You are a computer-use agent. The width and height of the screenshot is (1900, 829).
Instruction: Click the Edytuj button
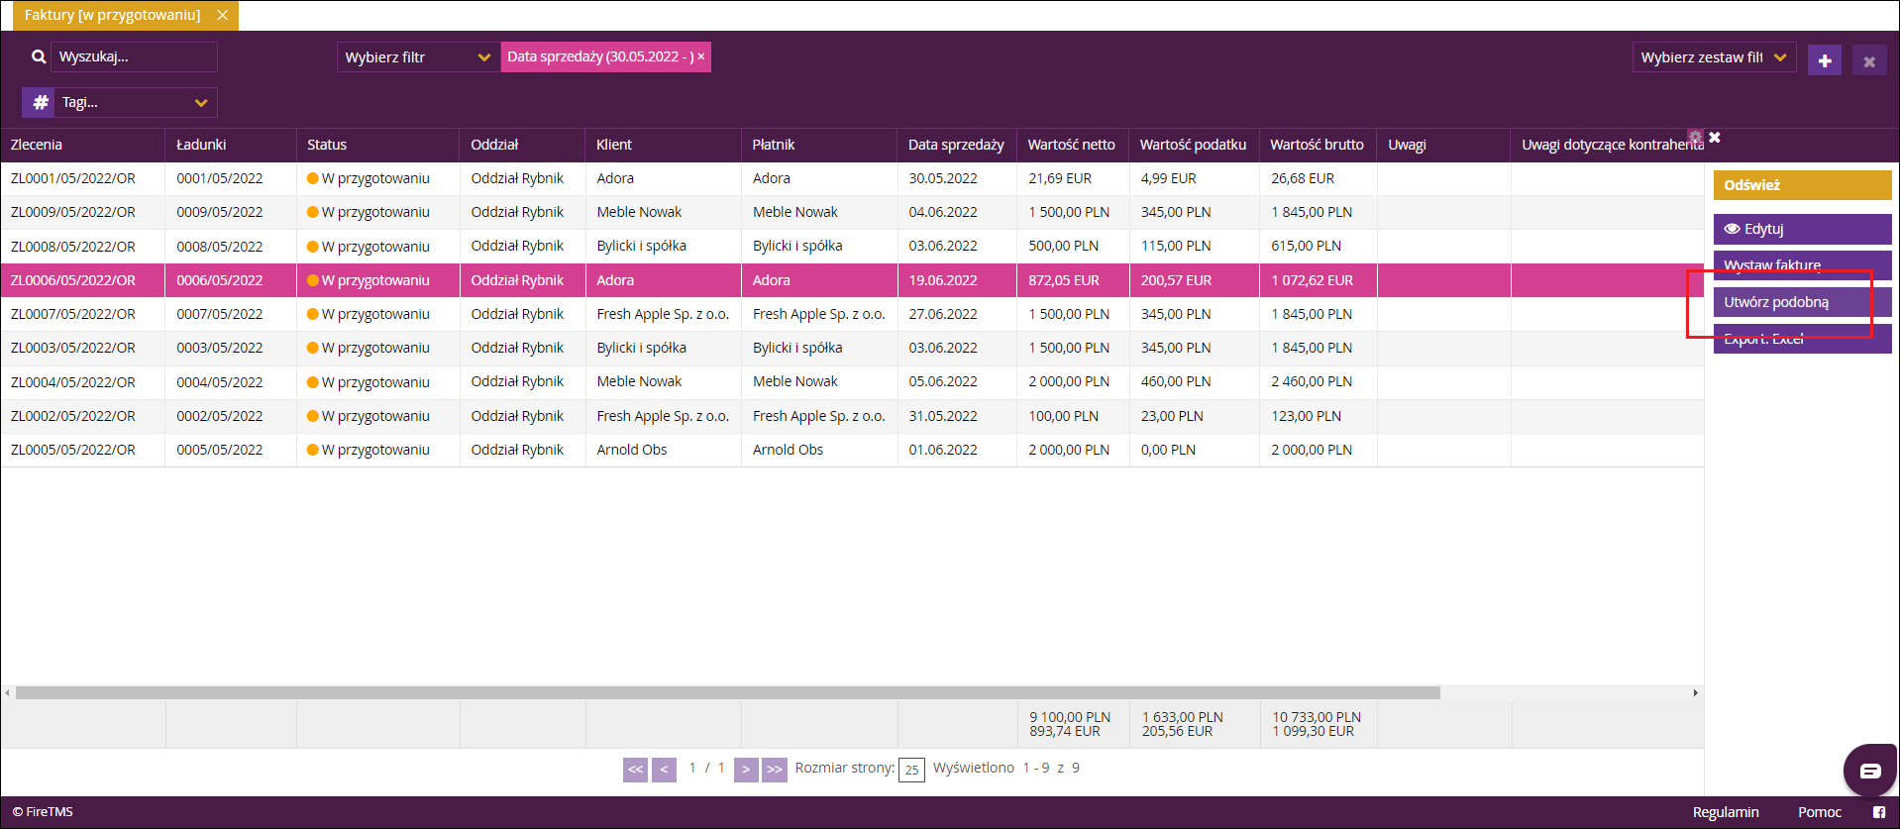(1802, 229)
